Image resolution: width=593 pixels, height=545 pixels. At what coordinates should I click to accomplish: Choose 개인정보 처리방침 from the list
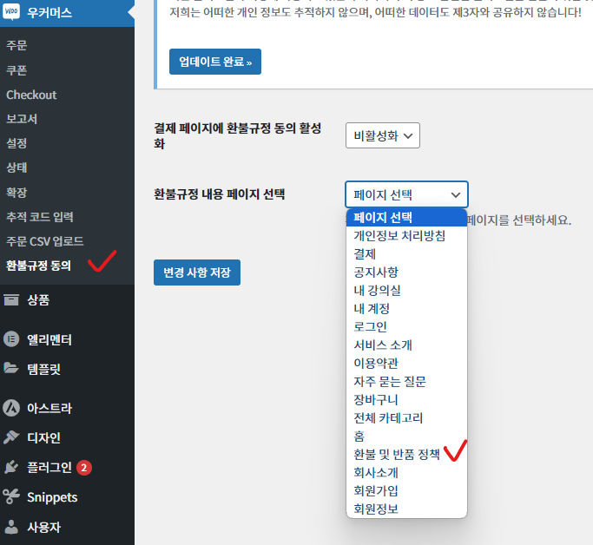pos(406,235)
